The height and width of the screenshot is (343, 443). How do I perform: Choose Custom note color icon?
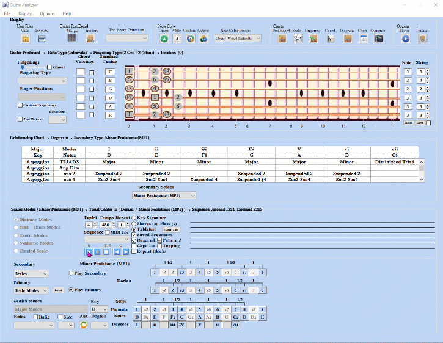point(191,39)
